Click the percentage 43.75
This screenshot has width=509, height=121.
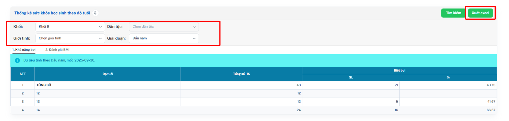491,85
